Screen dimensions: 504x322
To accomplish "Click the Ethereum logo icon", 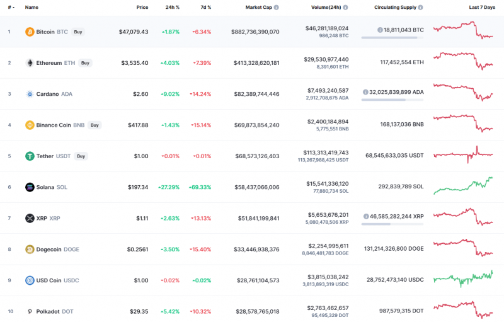I will pos(30,63).
